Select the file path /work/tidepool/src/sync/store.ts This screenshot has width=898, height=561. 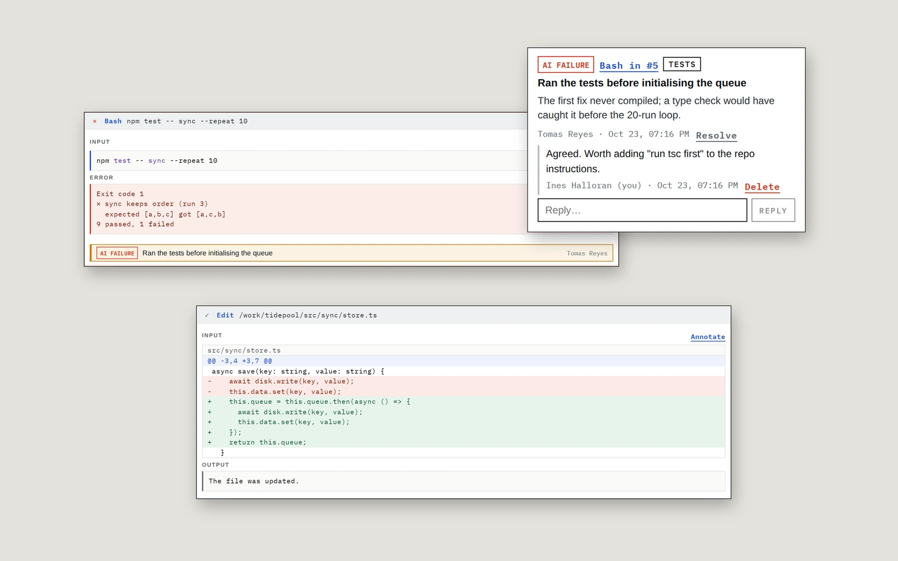[x=308, y=315]
